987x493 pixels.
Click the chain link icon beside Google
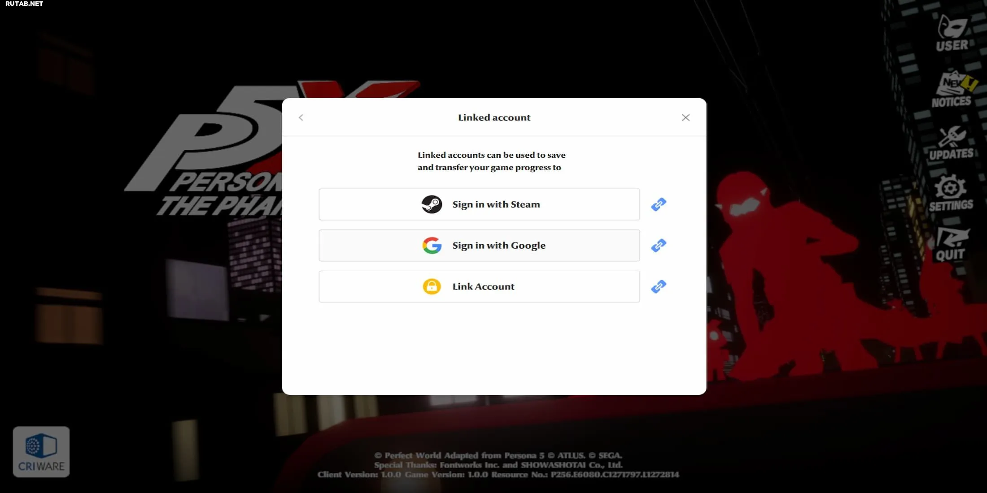[x=659, y=246]
